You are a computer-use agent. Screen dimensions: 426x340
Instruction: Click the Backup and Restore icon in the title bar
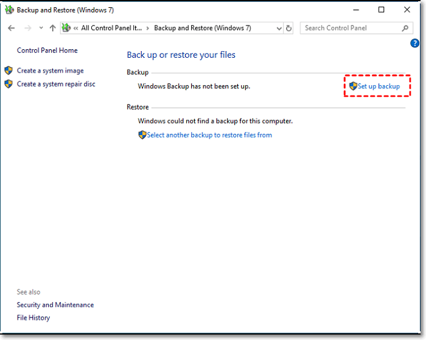10,10
